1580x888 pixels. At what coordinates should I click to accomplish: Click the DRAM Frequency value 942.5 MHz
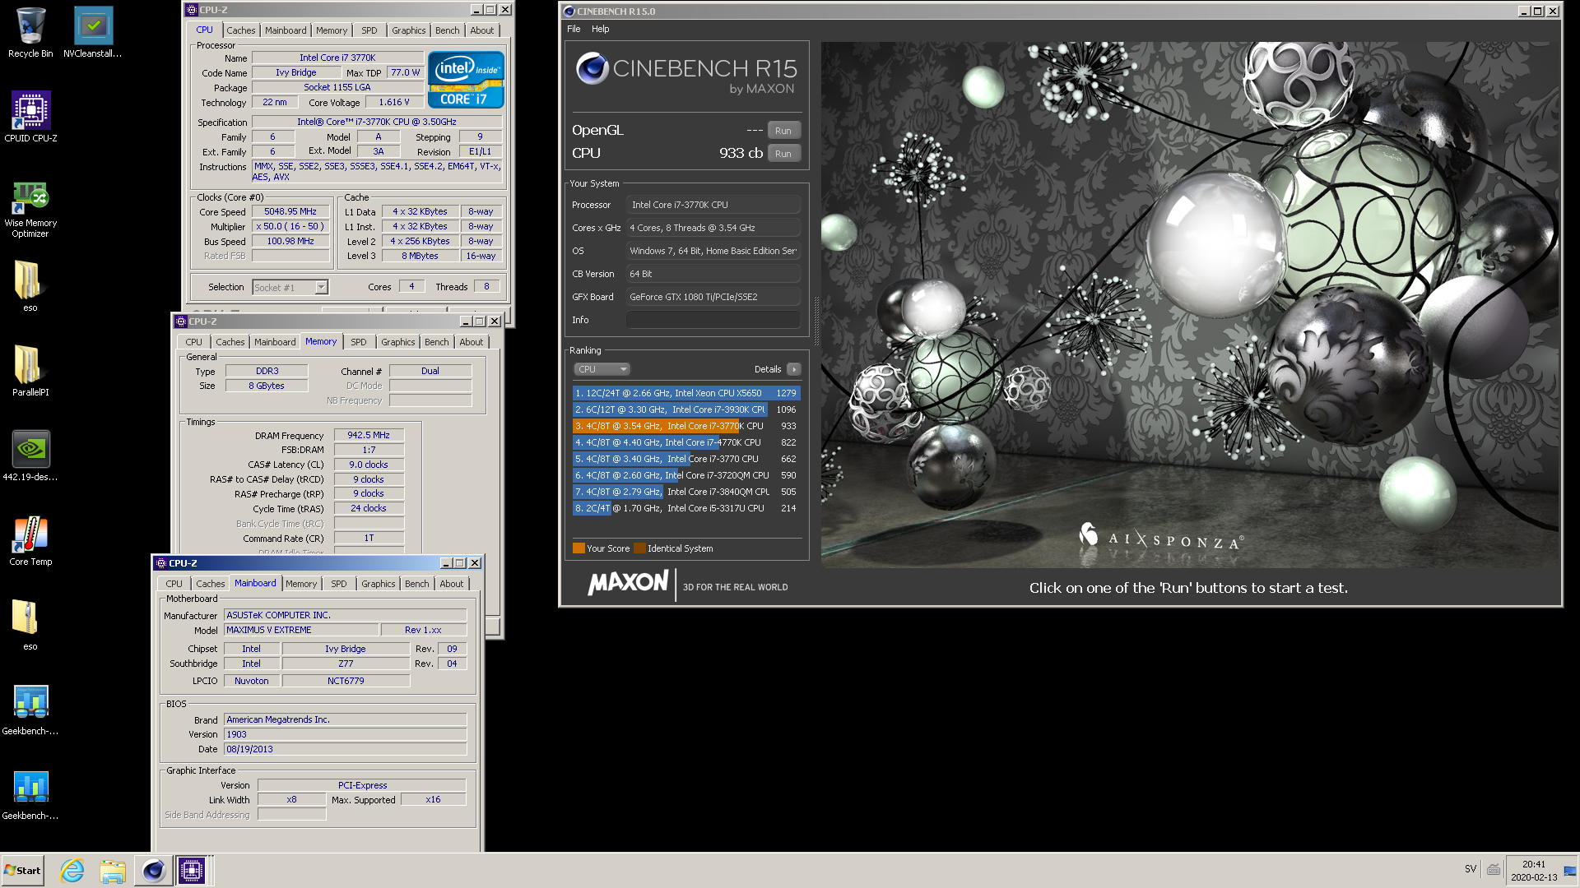[369, 435]
